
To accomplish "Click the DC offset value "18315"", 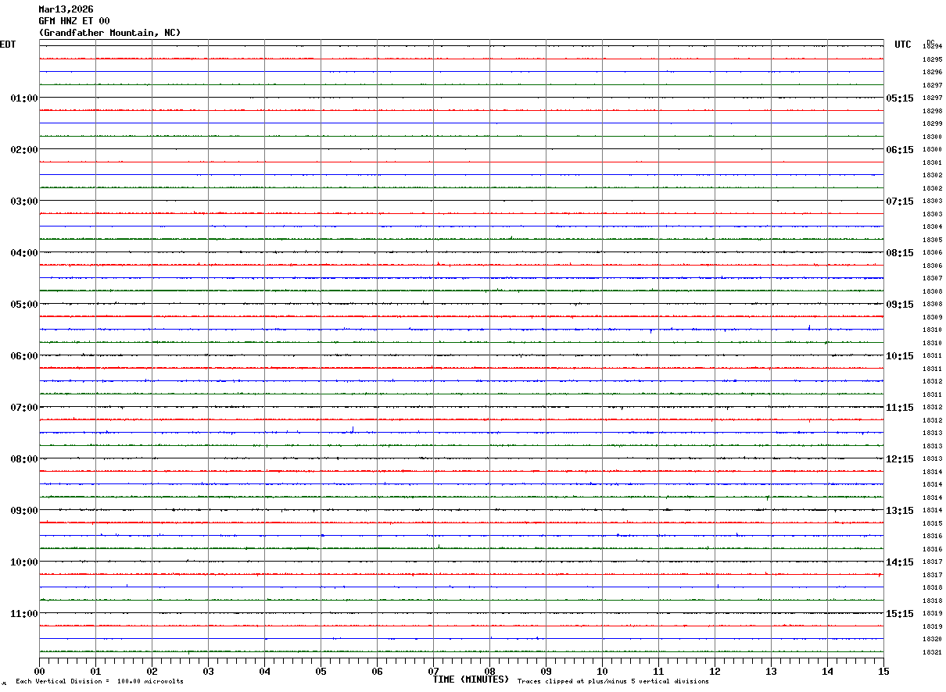I will 932,523.
